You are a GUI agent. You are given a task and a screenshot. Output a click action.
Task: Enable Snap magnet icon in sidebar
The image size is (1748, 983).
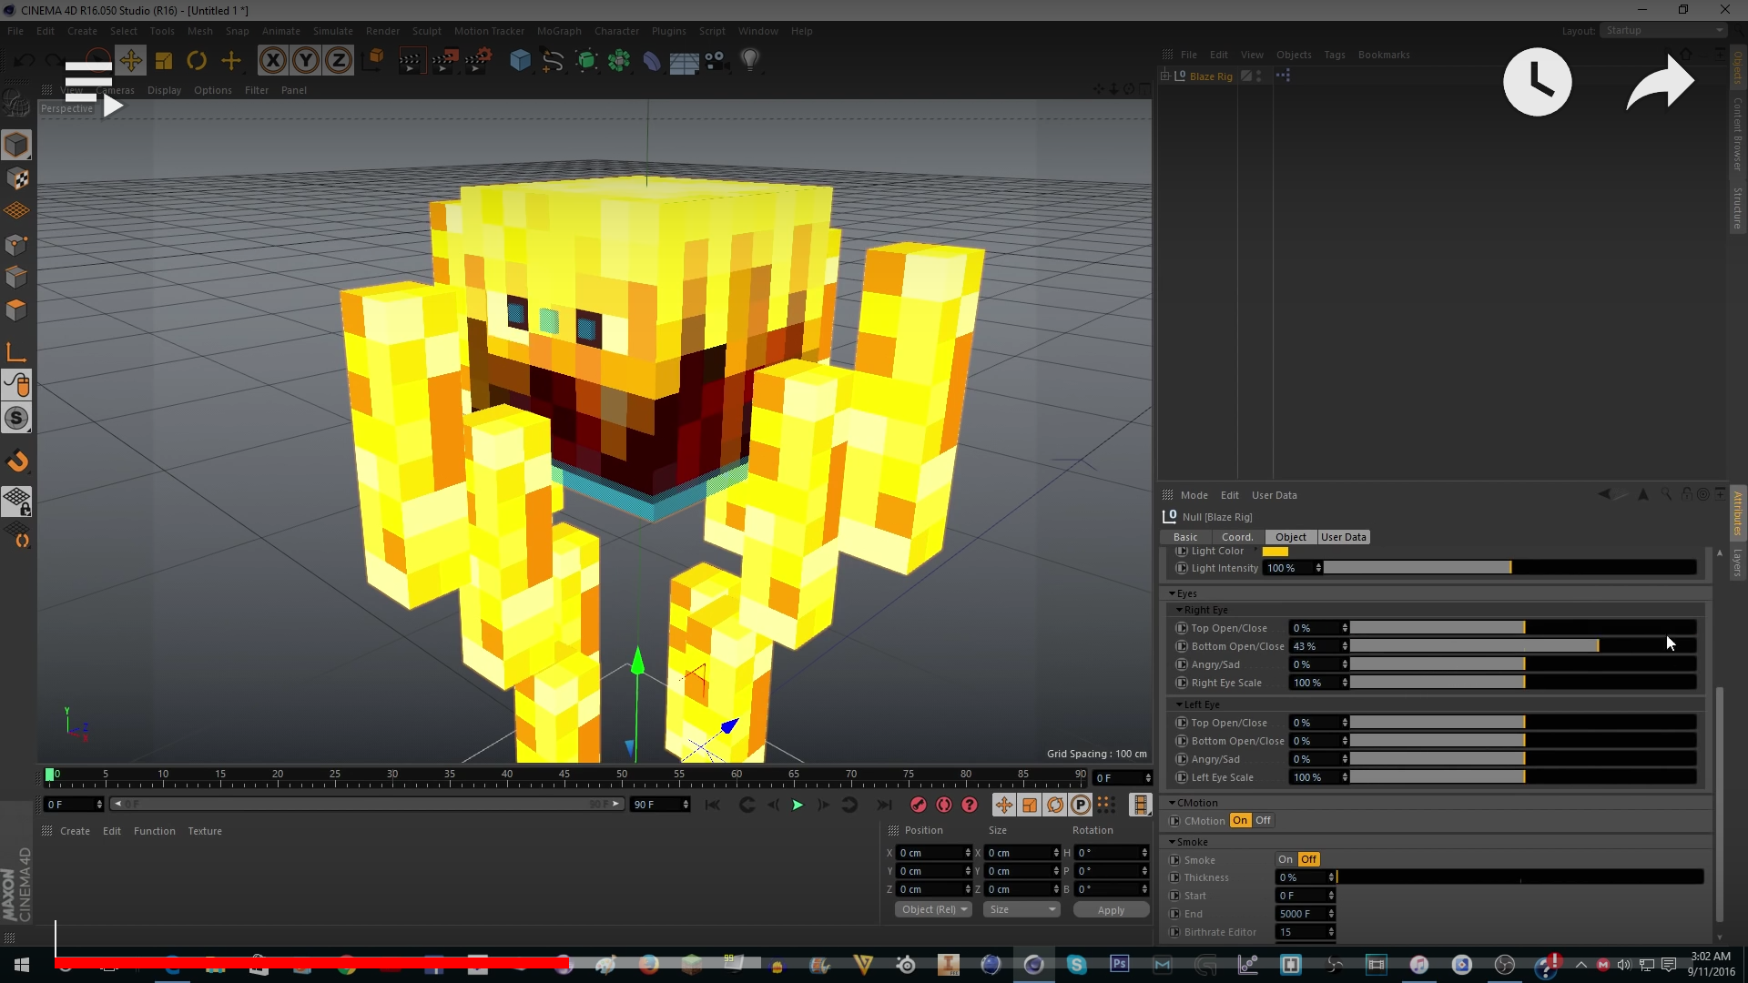(16, 461)
